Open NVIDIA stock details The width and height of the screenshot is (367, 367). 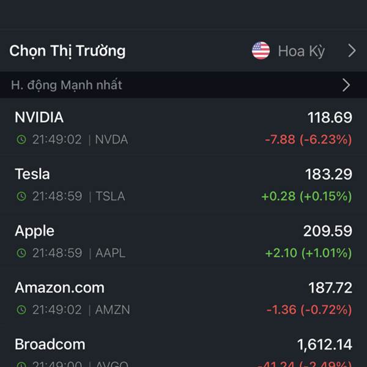(183, 127)
